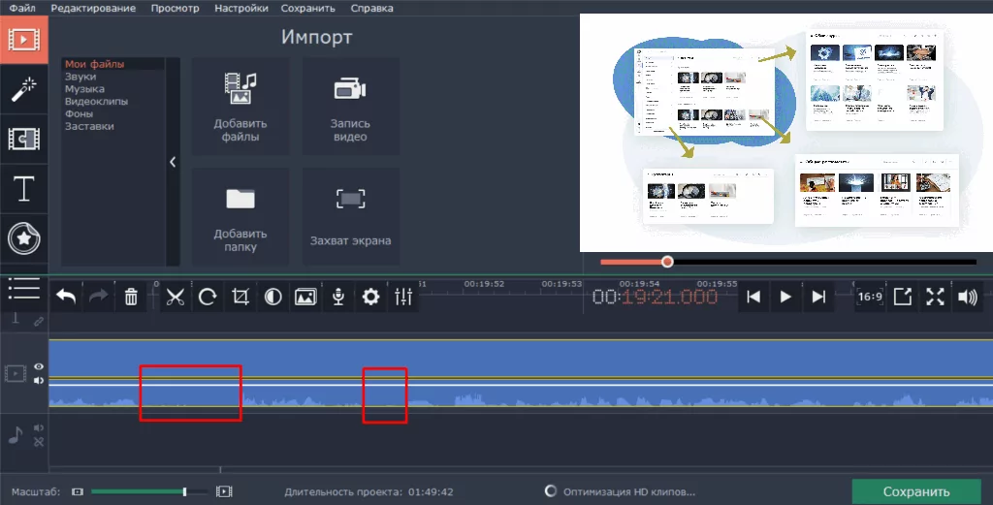This screenshot has width=993, height=505.
Task: Open the Сохранить menu in menu bar
Action: click(307, 8)
